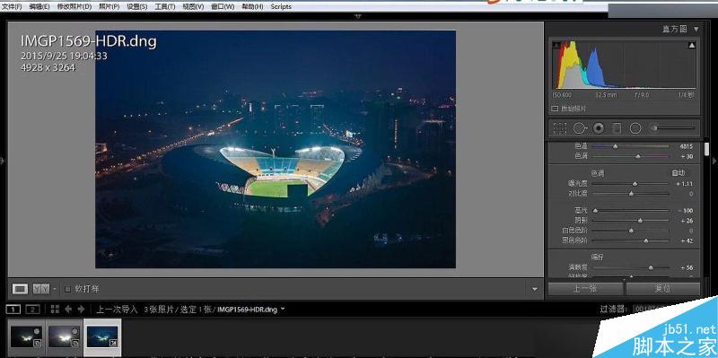The width and height of the screenshot is (718, 358).
Task: Open the Scripts menu
Action: (x=281, y=7)
